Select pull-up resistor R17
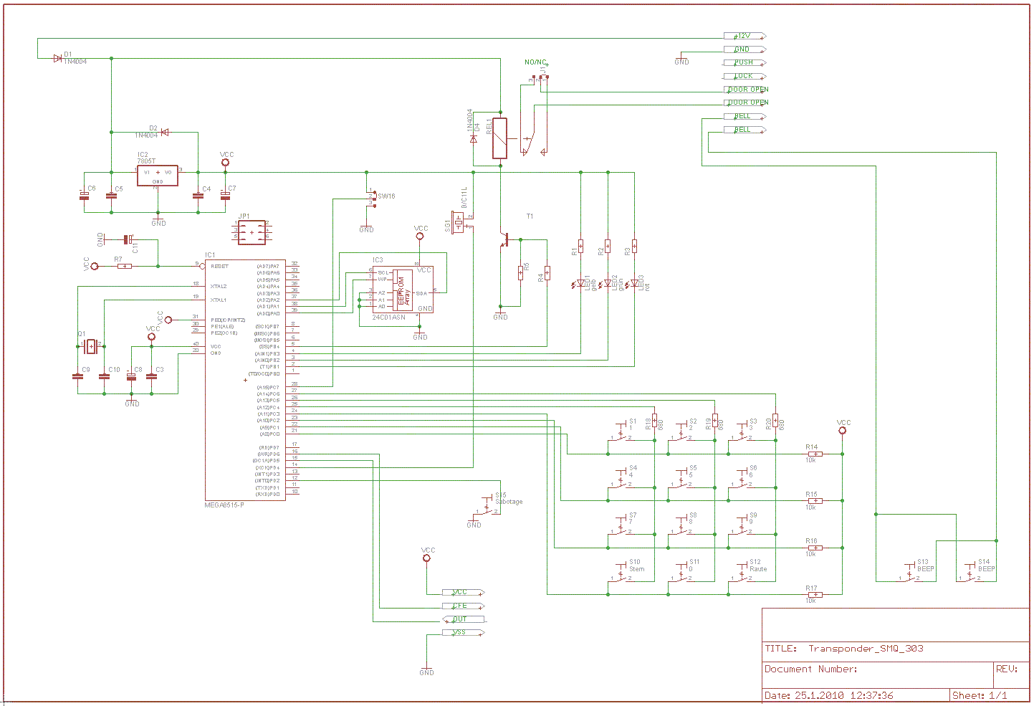The height and width of the screenshot is (706, 1034). [814, 594]
